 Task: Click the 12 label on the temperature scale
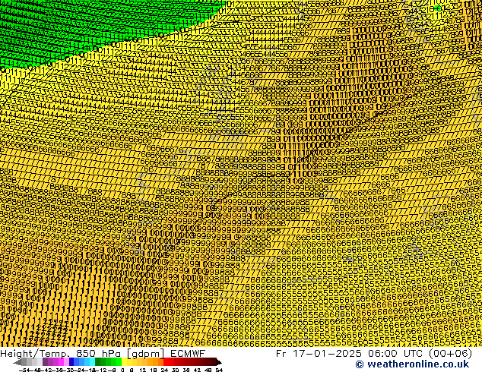pos(143,370)
